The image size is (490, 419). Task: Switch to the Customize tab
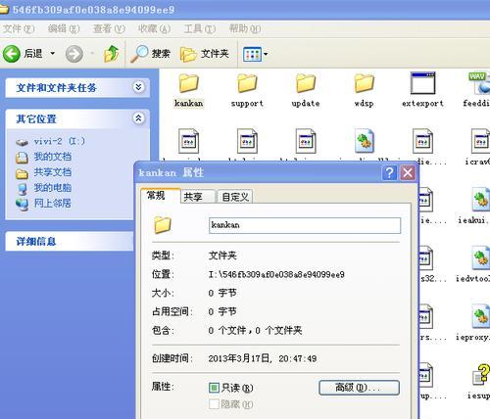(x=235, y=197)
